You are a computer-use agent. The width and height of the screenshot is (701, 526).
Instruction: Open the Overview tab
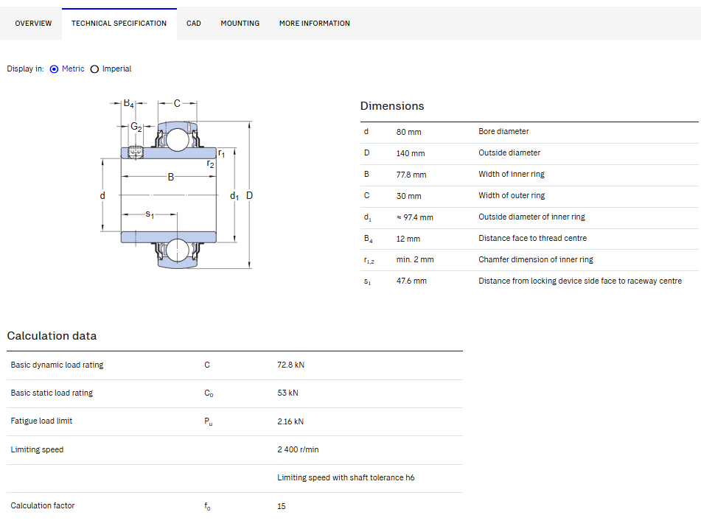click(x=33, y=24)
